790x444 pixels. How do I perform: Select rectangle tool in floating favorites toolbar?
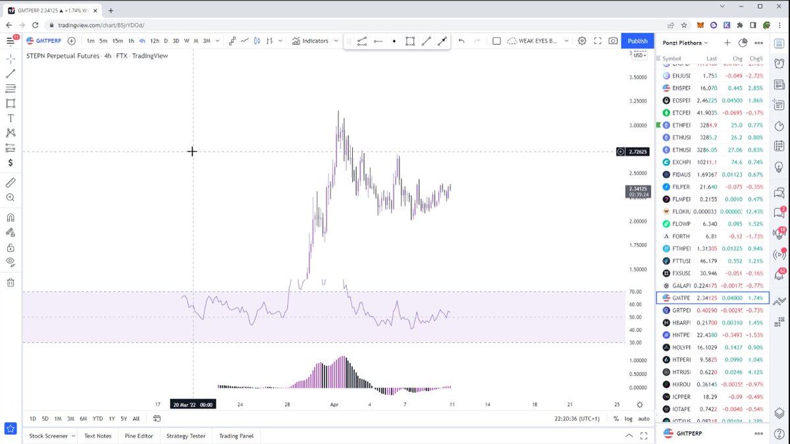point(410,41)
